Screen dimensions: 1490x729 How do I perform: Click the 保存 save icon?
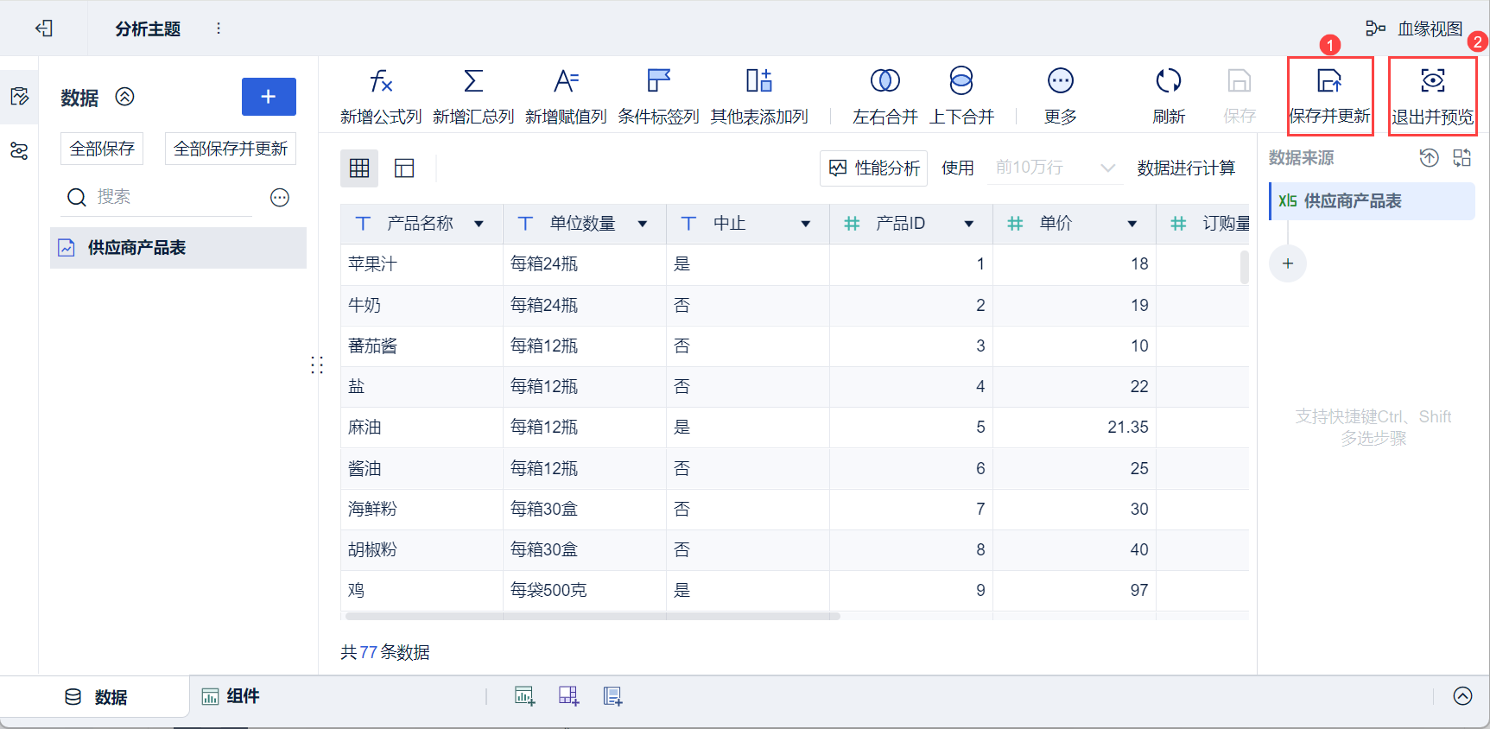(1240, 97)
